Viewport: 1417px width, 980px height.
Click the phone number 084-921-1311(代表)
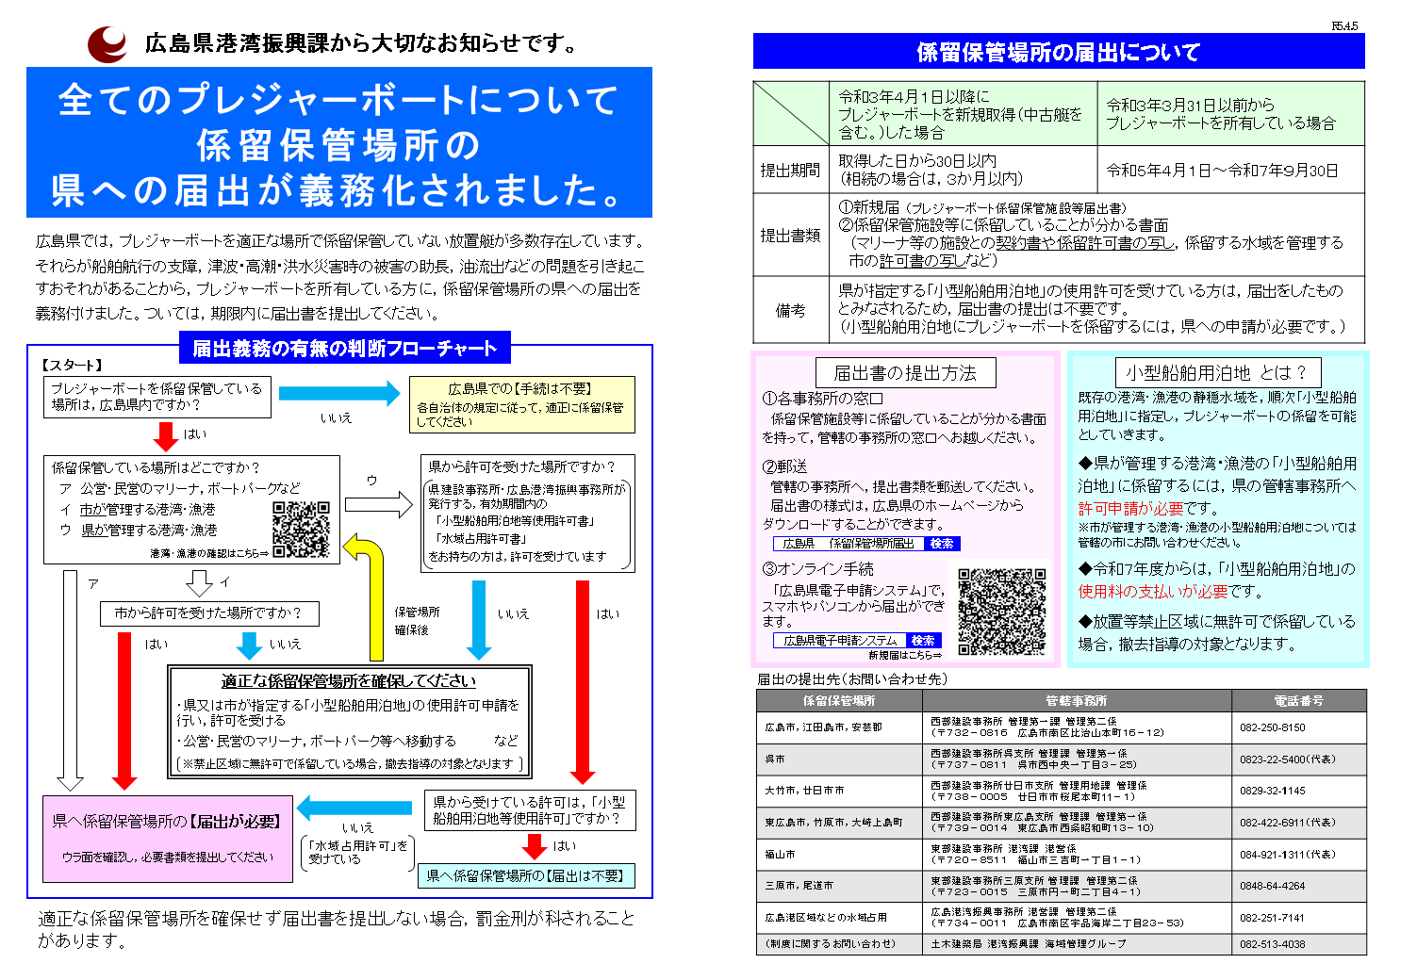(1287, 855)
